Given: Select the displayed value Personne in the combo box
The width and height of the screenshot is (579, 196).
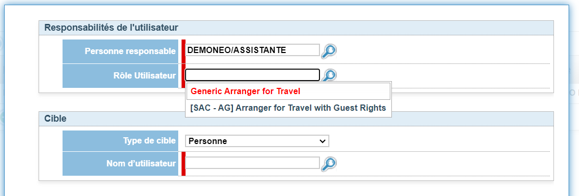Looking at the screenshot, I should pos(207,141).
